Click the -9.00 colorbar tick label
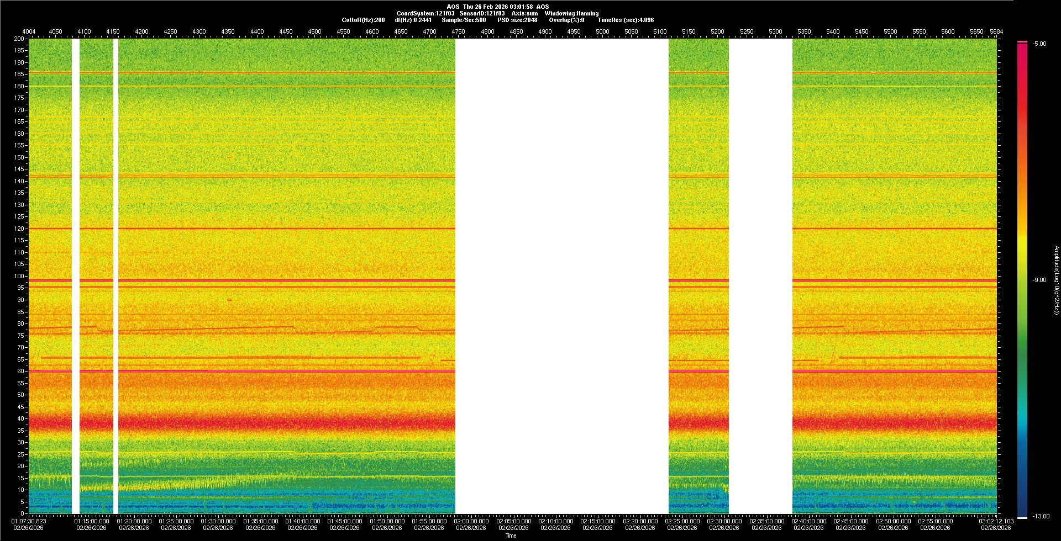 point(1039,280)
